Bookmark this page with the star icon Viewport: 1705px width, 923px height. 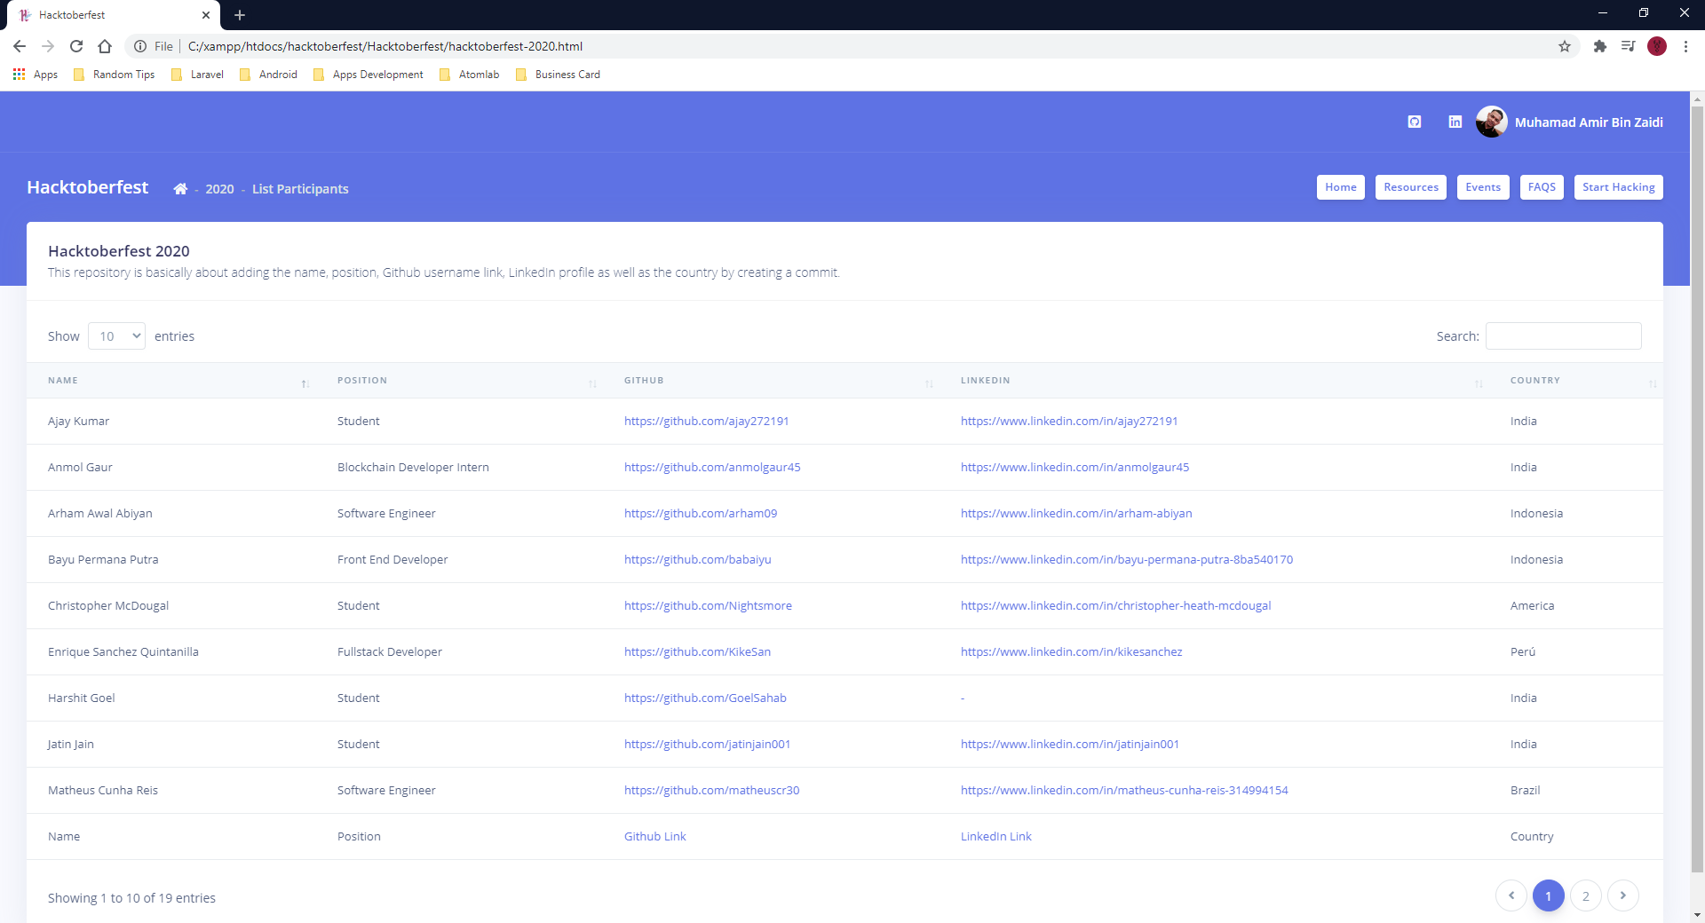(1565, 46)
